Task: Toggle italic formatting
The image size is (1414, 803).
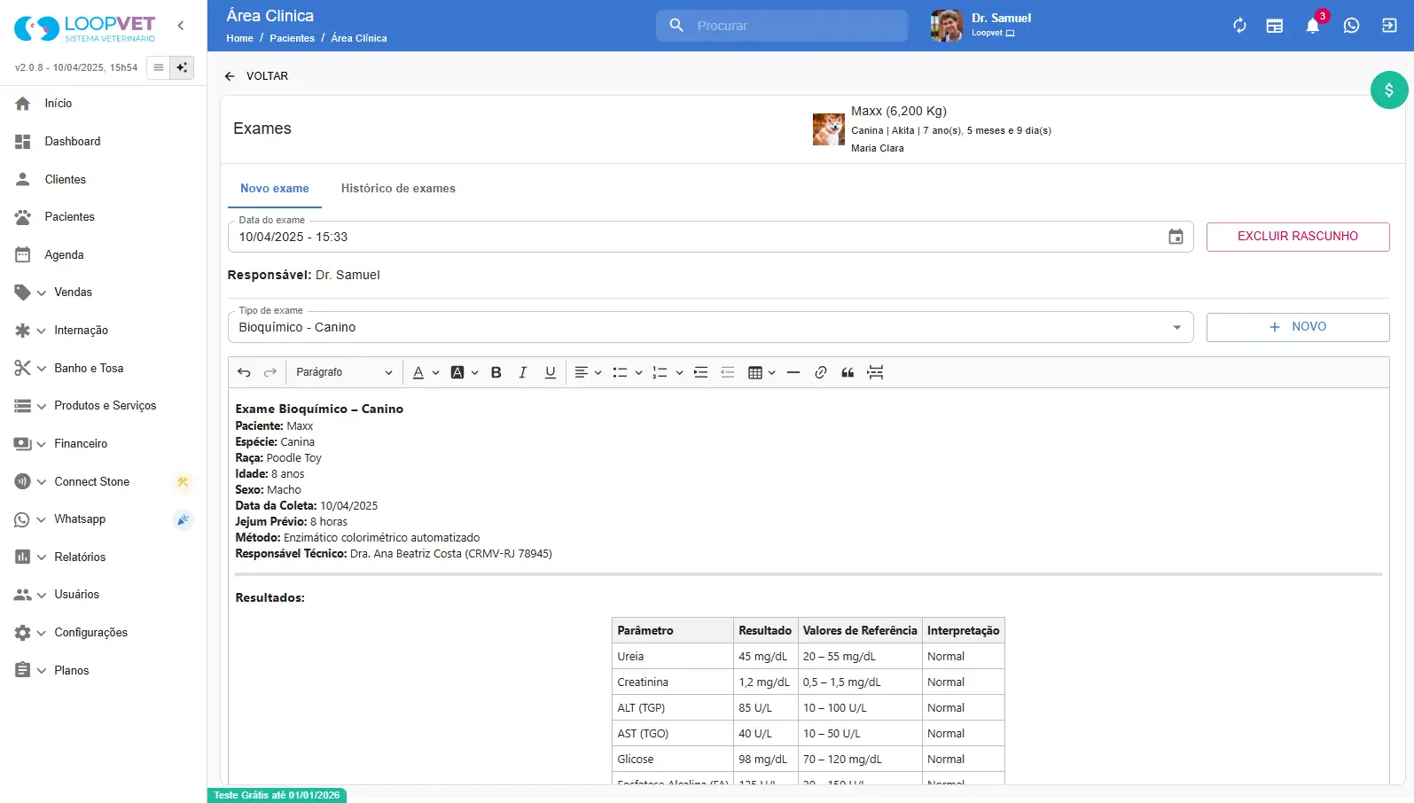Action: click(523, 372)
